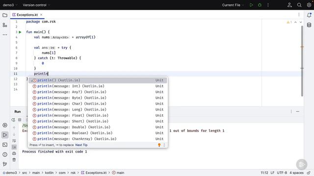Open the Git version control tool icon
Viewport: 314px width, 176px height.
pyautogui.click(x=5, y=164)
